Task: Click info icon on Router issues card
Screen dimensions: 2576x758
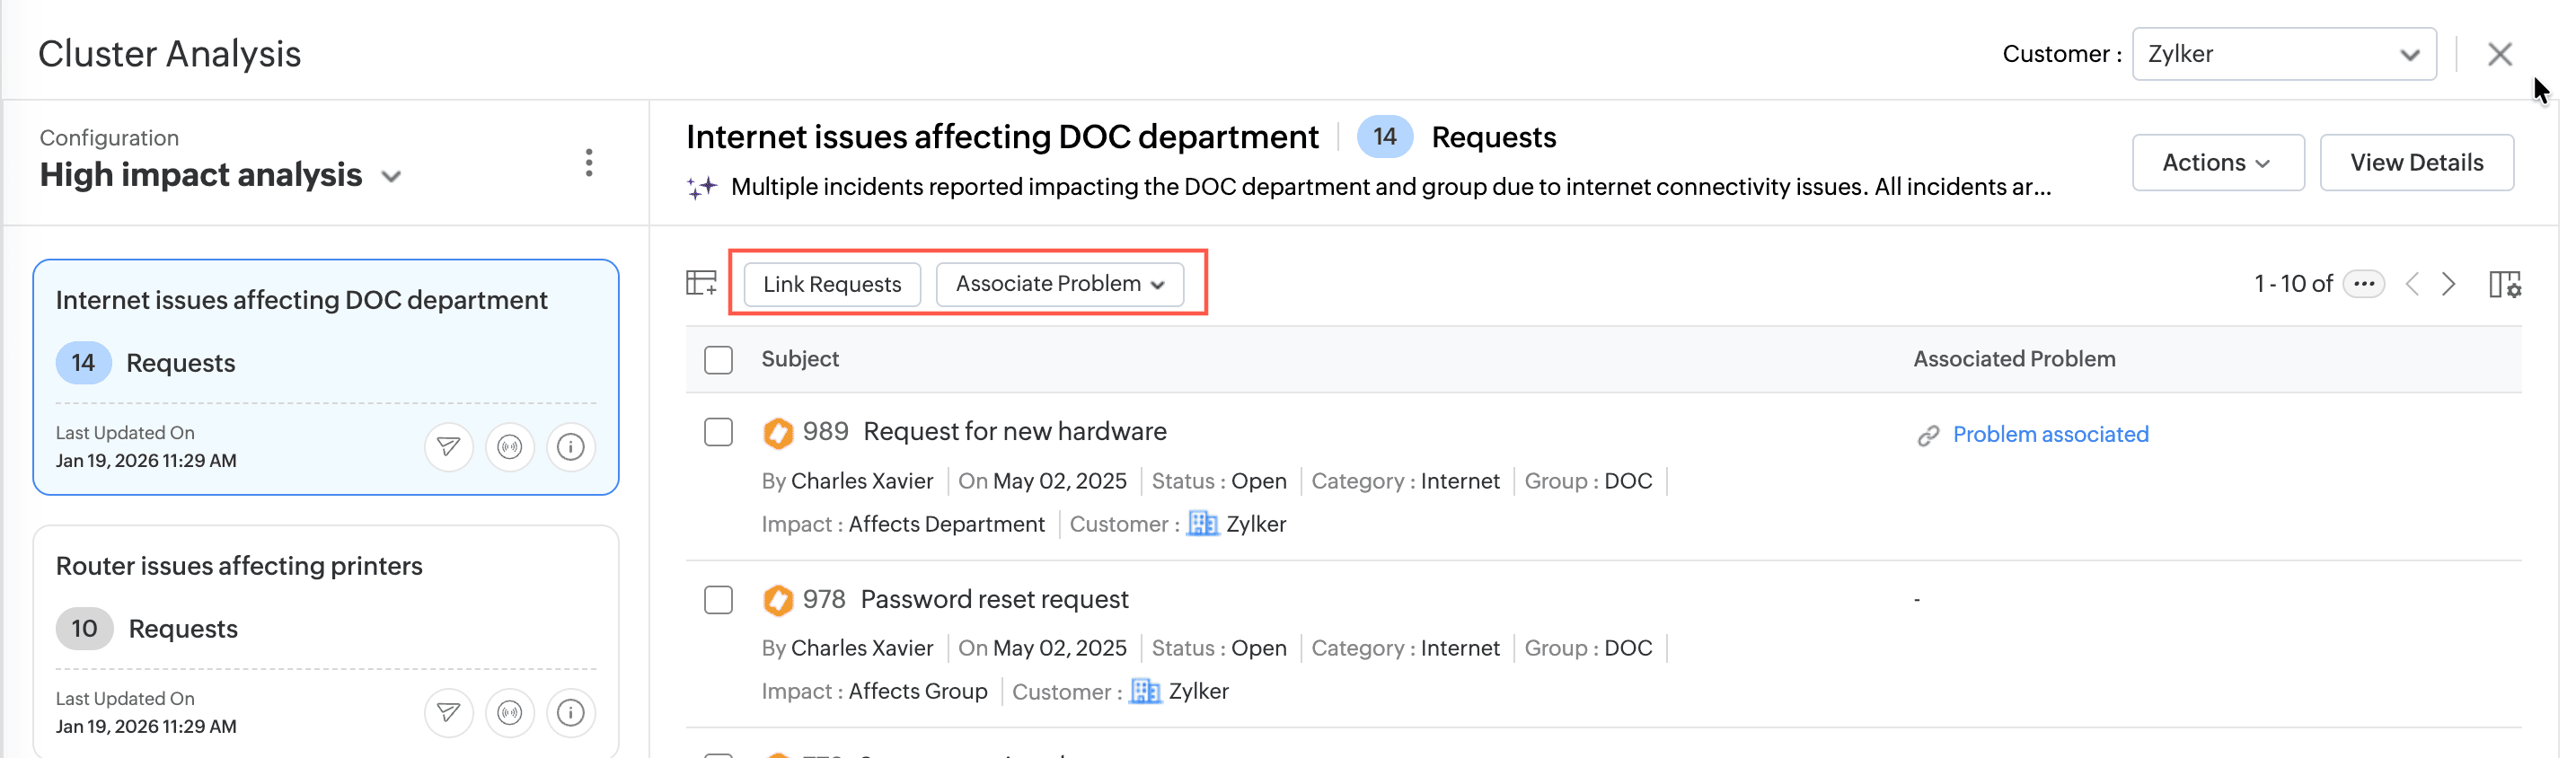Action: 570,712
